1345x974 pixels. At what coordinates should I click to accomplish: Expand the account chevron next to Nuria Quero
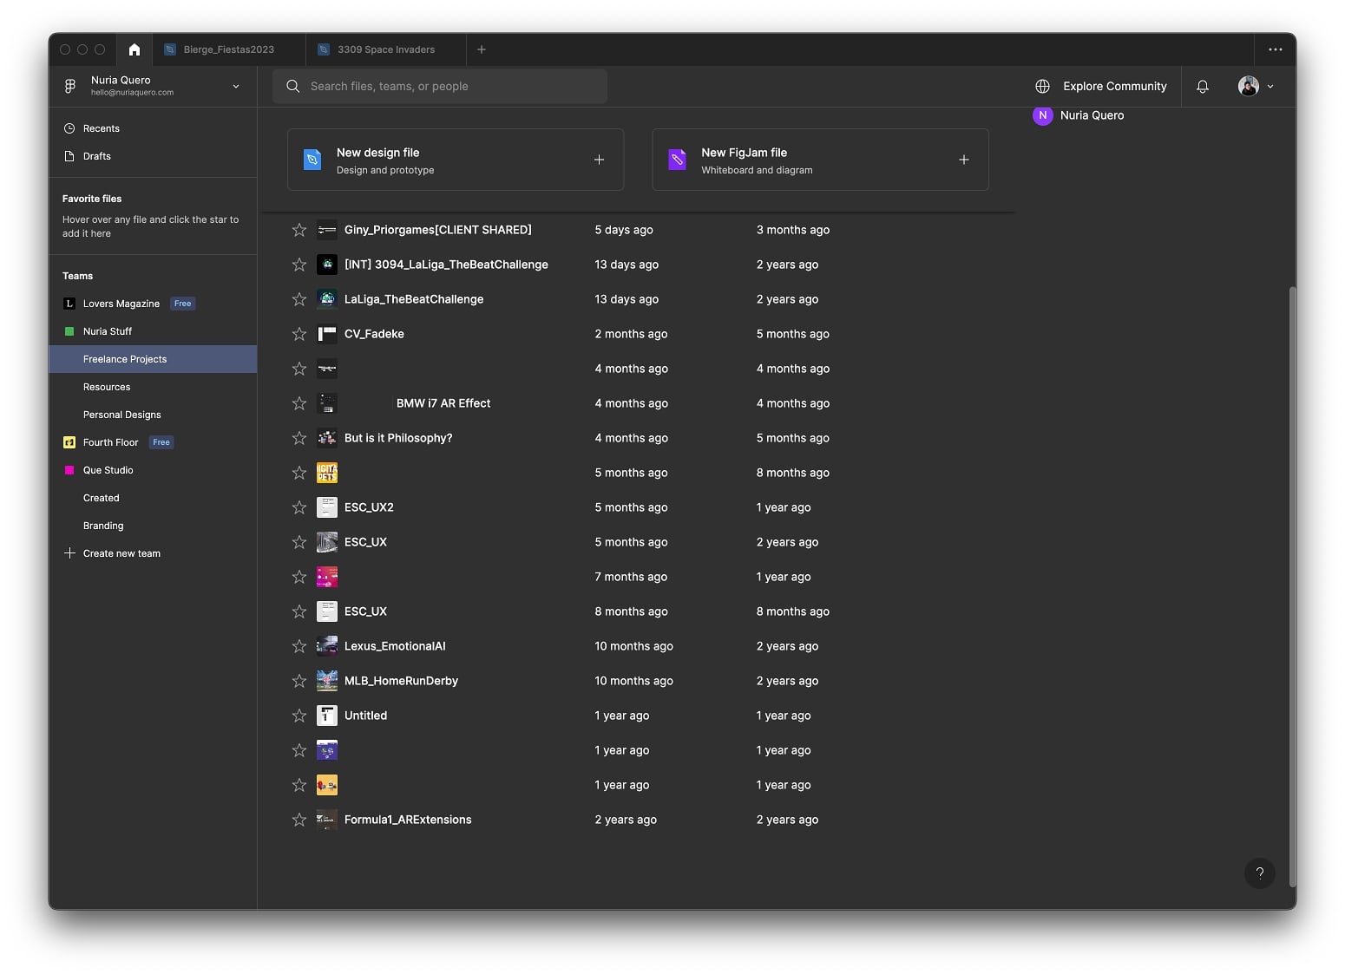(236, 86)
